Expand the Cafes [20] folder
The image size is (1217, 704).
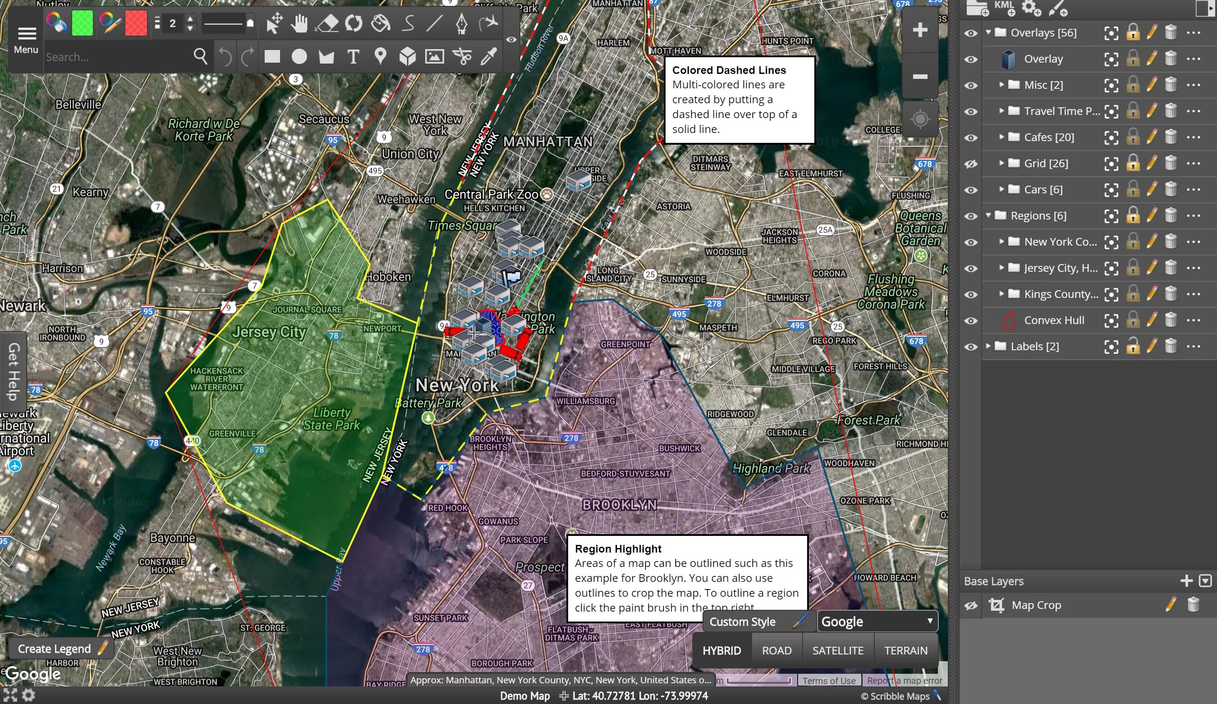pos(1001,137)
